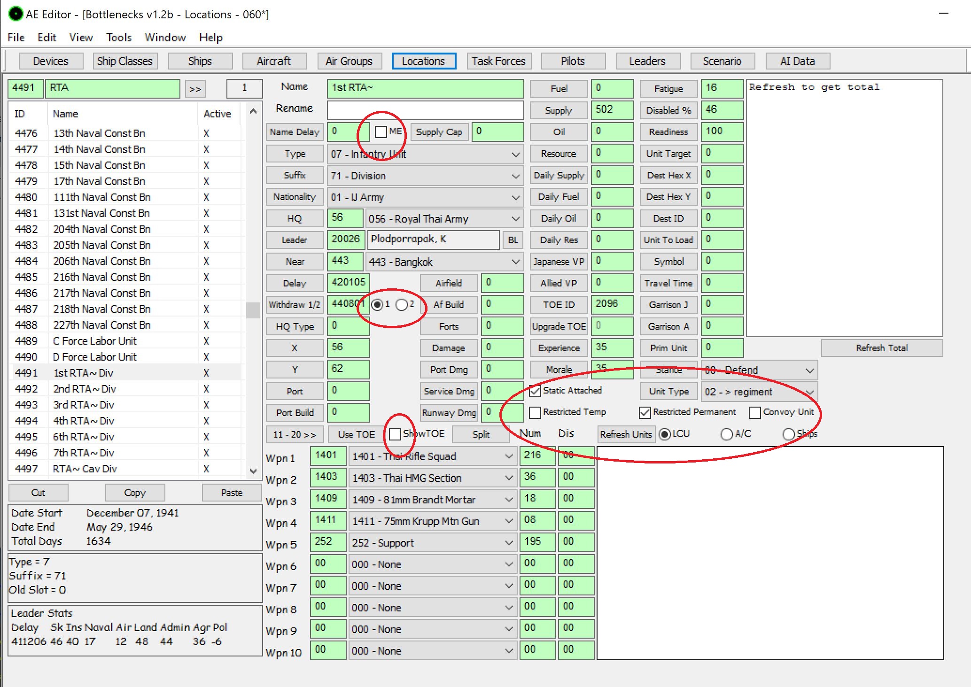
Task: Click the Experience field showing 35
Action: coord(613,347)
